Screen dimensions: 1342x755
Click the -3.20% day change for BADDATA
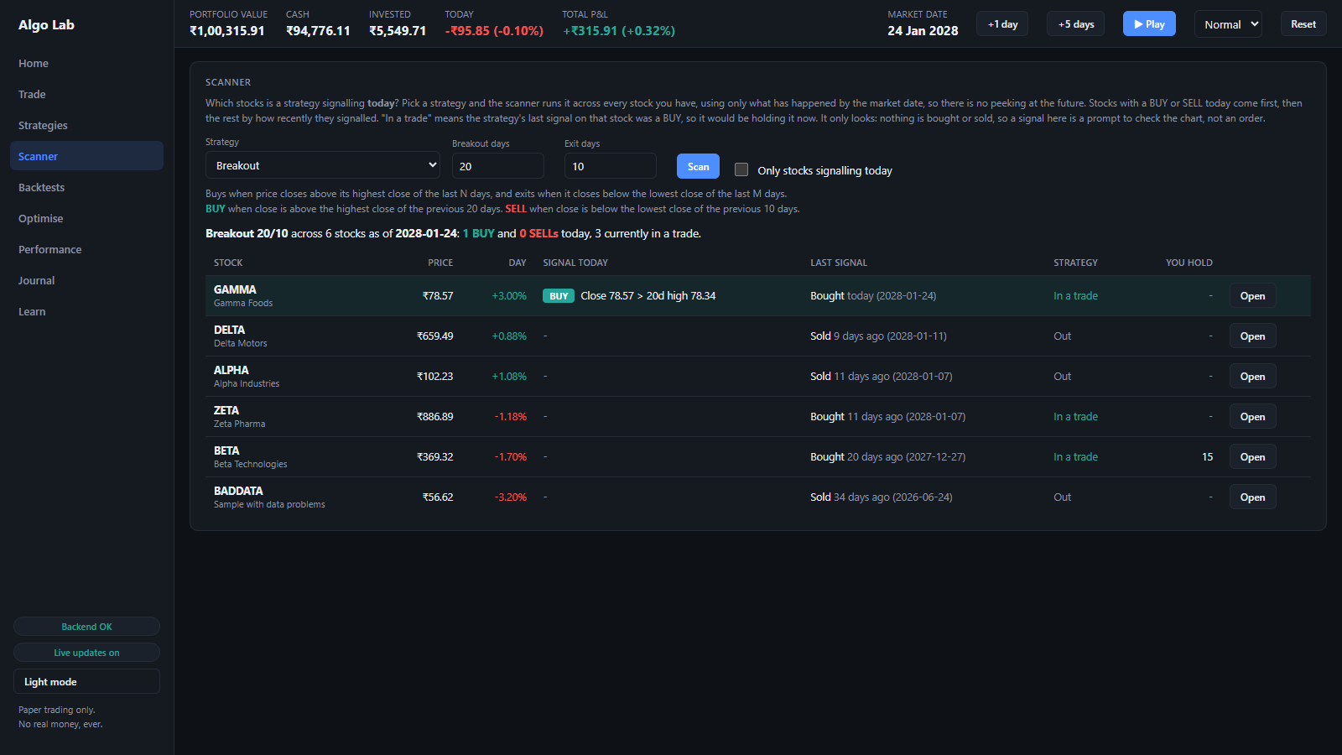coord(510,497)
